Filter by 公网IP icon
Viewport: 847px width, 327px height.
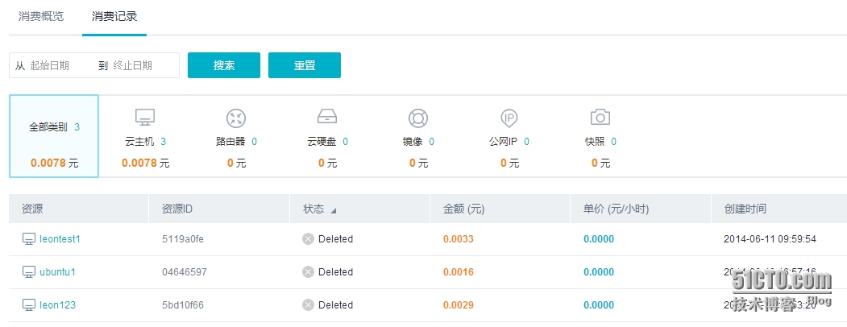(509, 118)
